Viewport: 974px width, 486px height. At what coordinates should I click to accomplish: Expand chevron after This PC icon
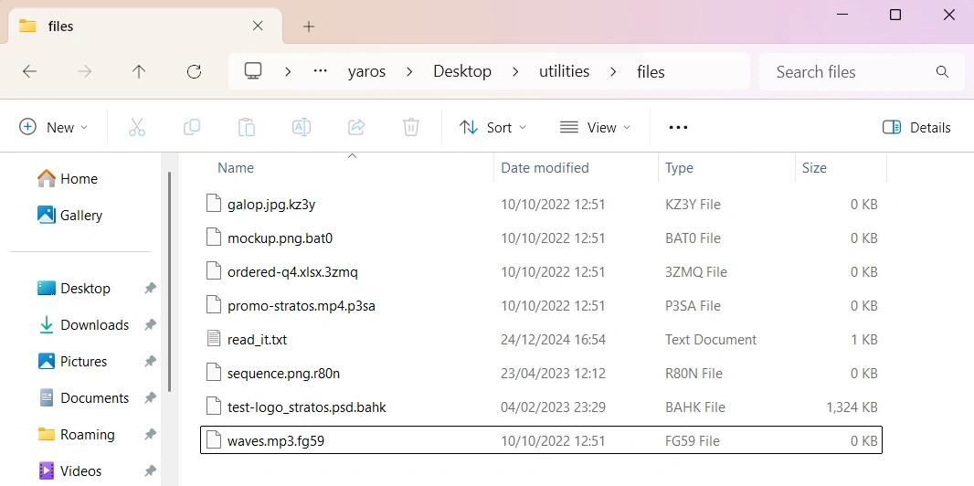tap(288, 71)
